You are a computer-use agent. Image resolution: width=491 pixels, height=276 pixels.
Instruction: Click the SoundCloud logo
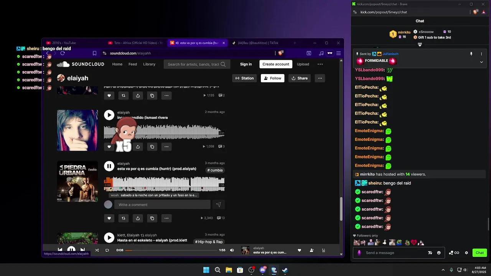[x=81, y=64]
